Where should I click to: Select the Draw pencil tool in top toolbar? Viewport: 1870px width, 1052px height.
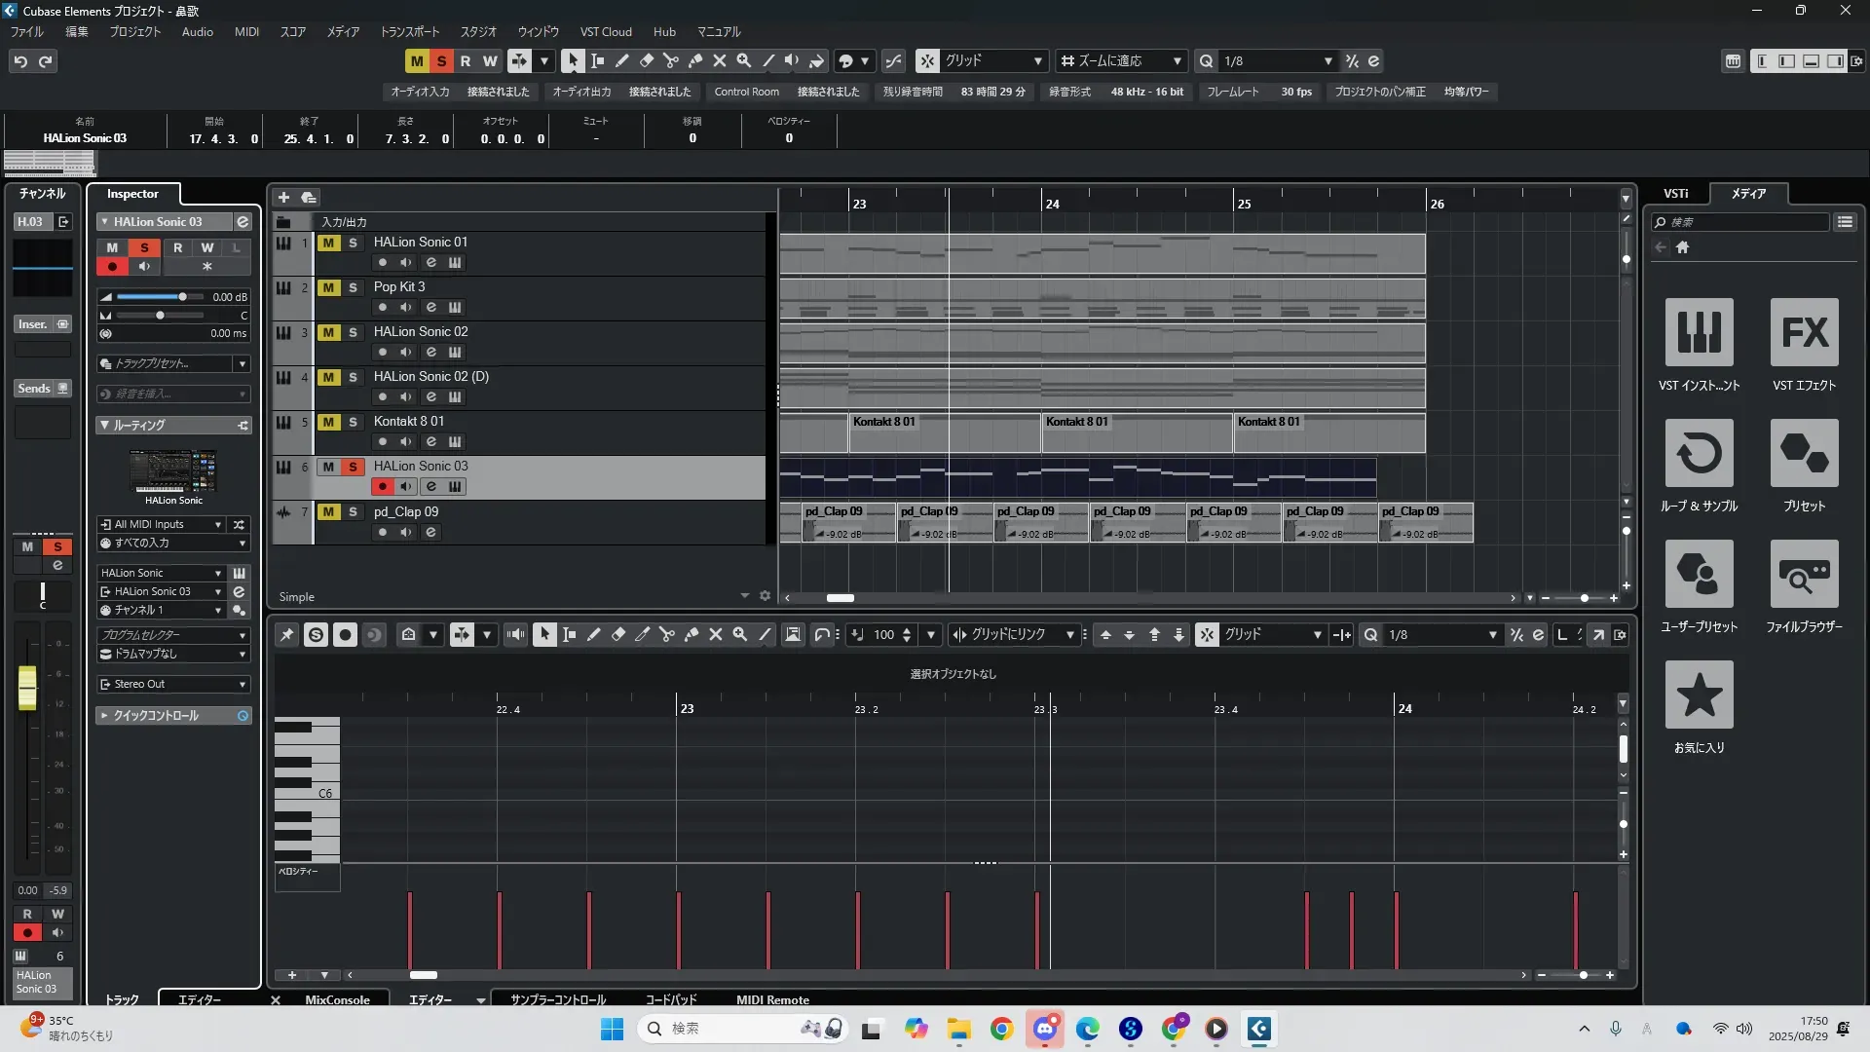pyautogui.click(x=621, y=60)
